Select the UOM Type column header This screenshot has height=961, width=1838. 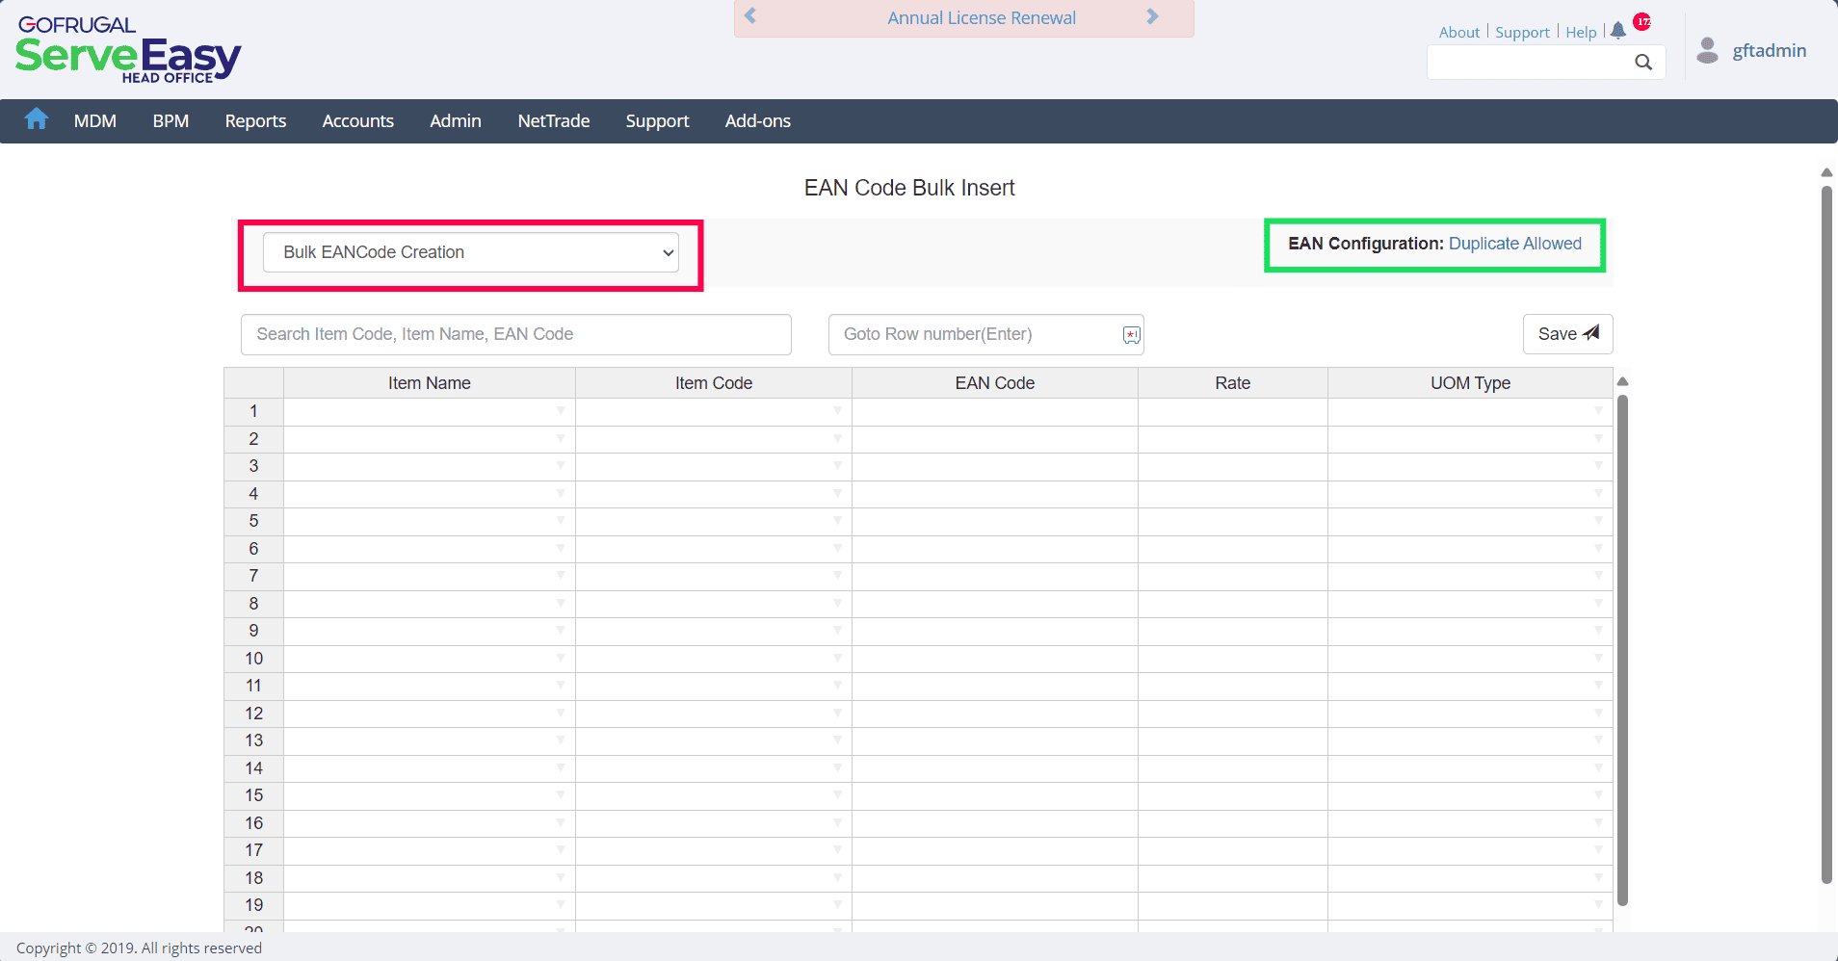coord(1471,383)
